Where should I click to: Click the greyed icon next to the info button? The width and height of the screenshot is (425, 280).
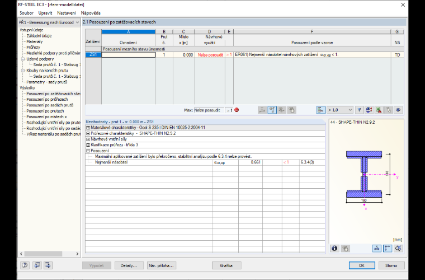345,248
